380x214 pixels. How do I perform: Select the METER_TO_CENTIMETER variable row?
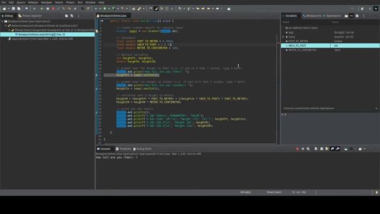330,50
